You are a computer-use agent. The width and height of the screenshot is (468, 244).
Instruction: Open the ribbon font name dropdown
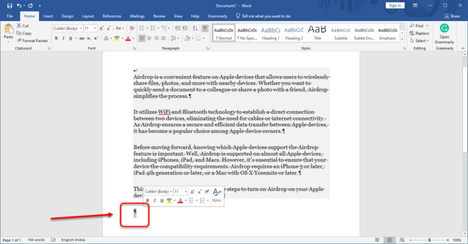[x=81, y=29]
